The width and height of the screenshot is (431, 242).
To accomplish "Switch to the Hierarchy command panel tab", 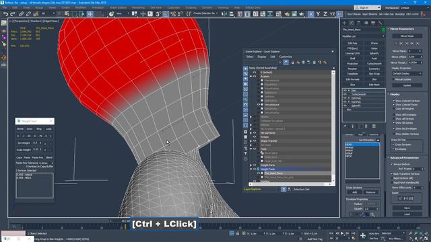I will point(359,23).
